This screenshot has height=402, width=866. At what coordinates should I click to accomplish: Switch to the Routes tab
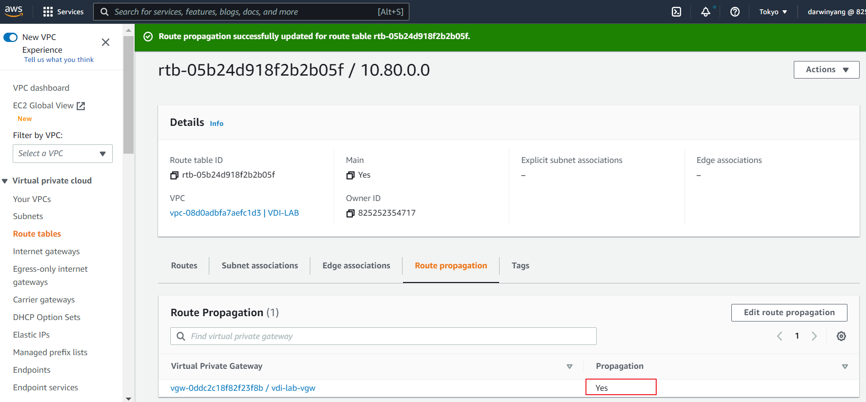[184, 265]
